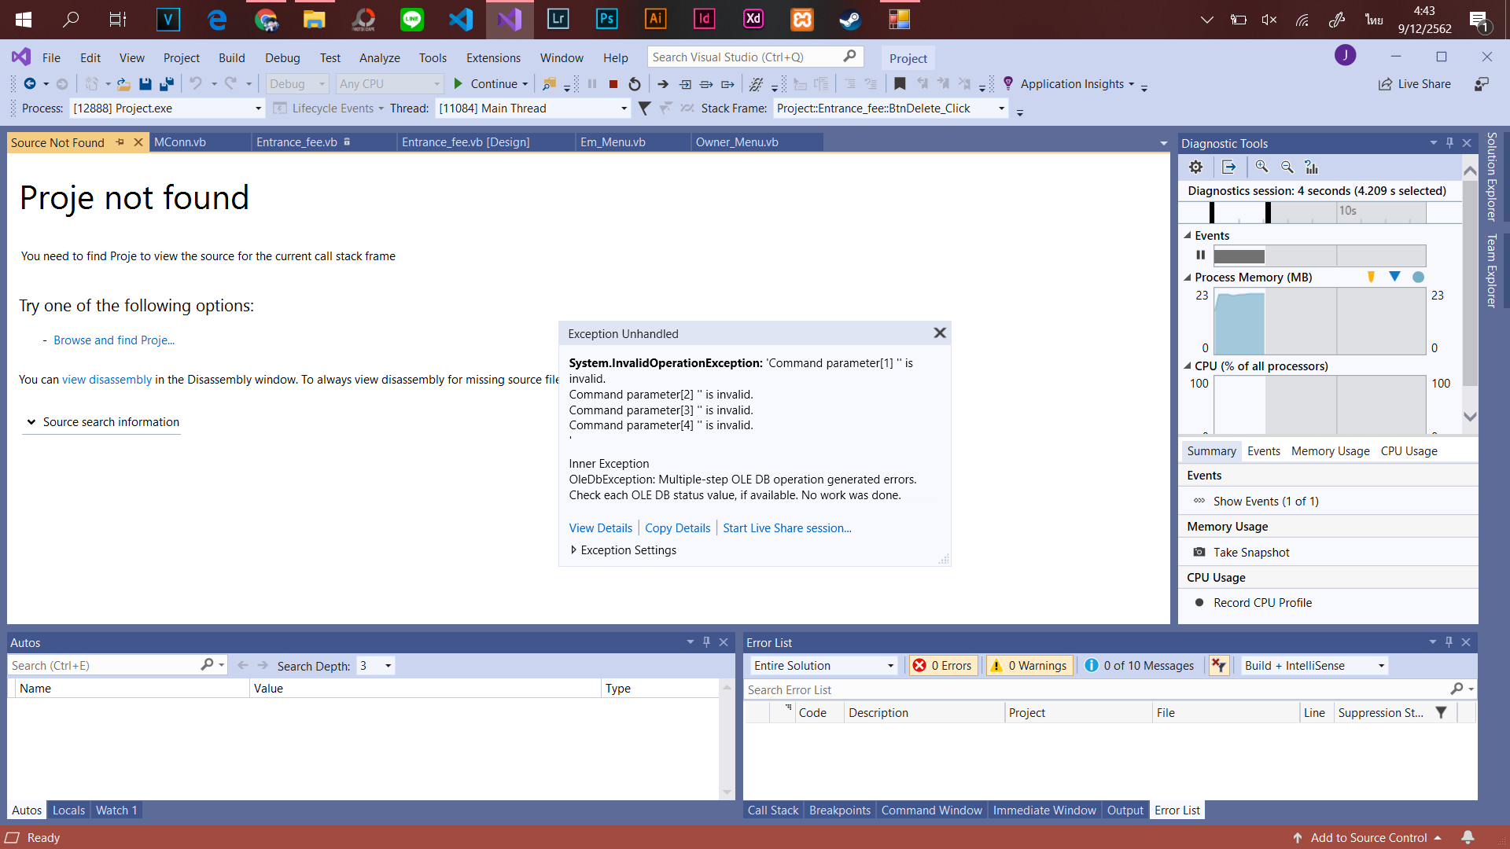Click the Open File icon in toolbar
The image size is (1510, 849).
pyautogui.click(x=123, y=84)
